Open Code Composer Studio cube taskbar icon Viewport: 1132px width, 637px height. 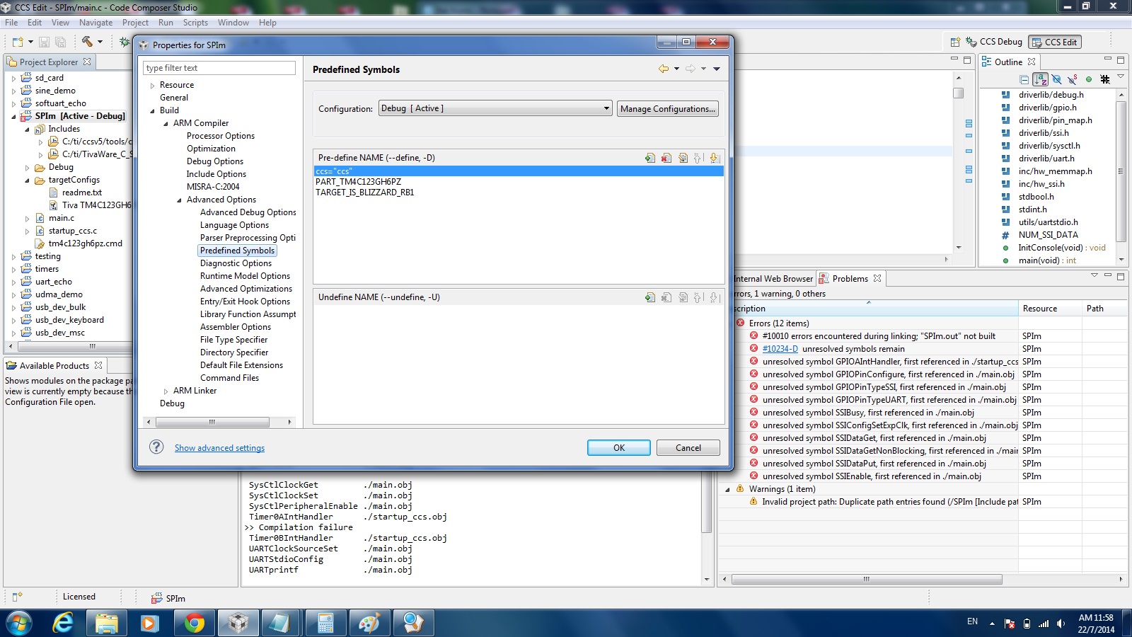click(x=238, y=623)
